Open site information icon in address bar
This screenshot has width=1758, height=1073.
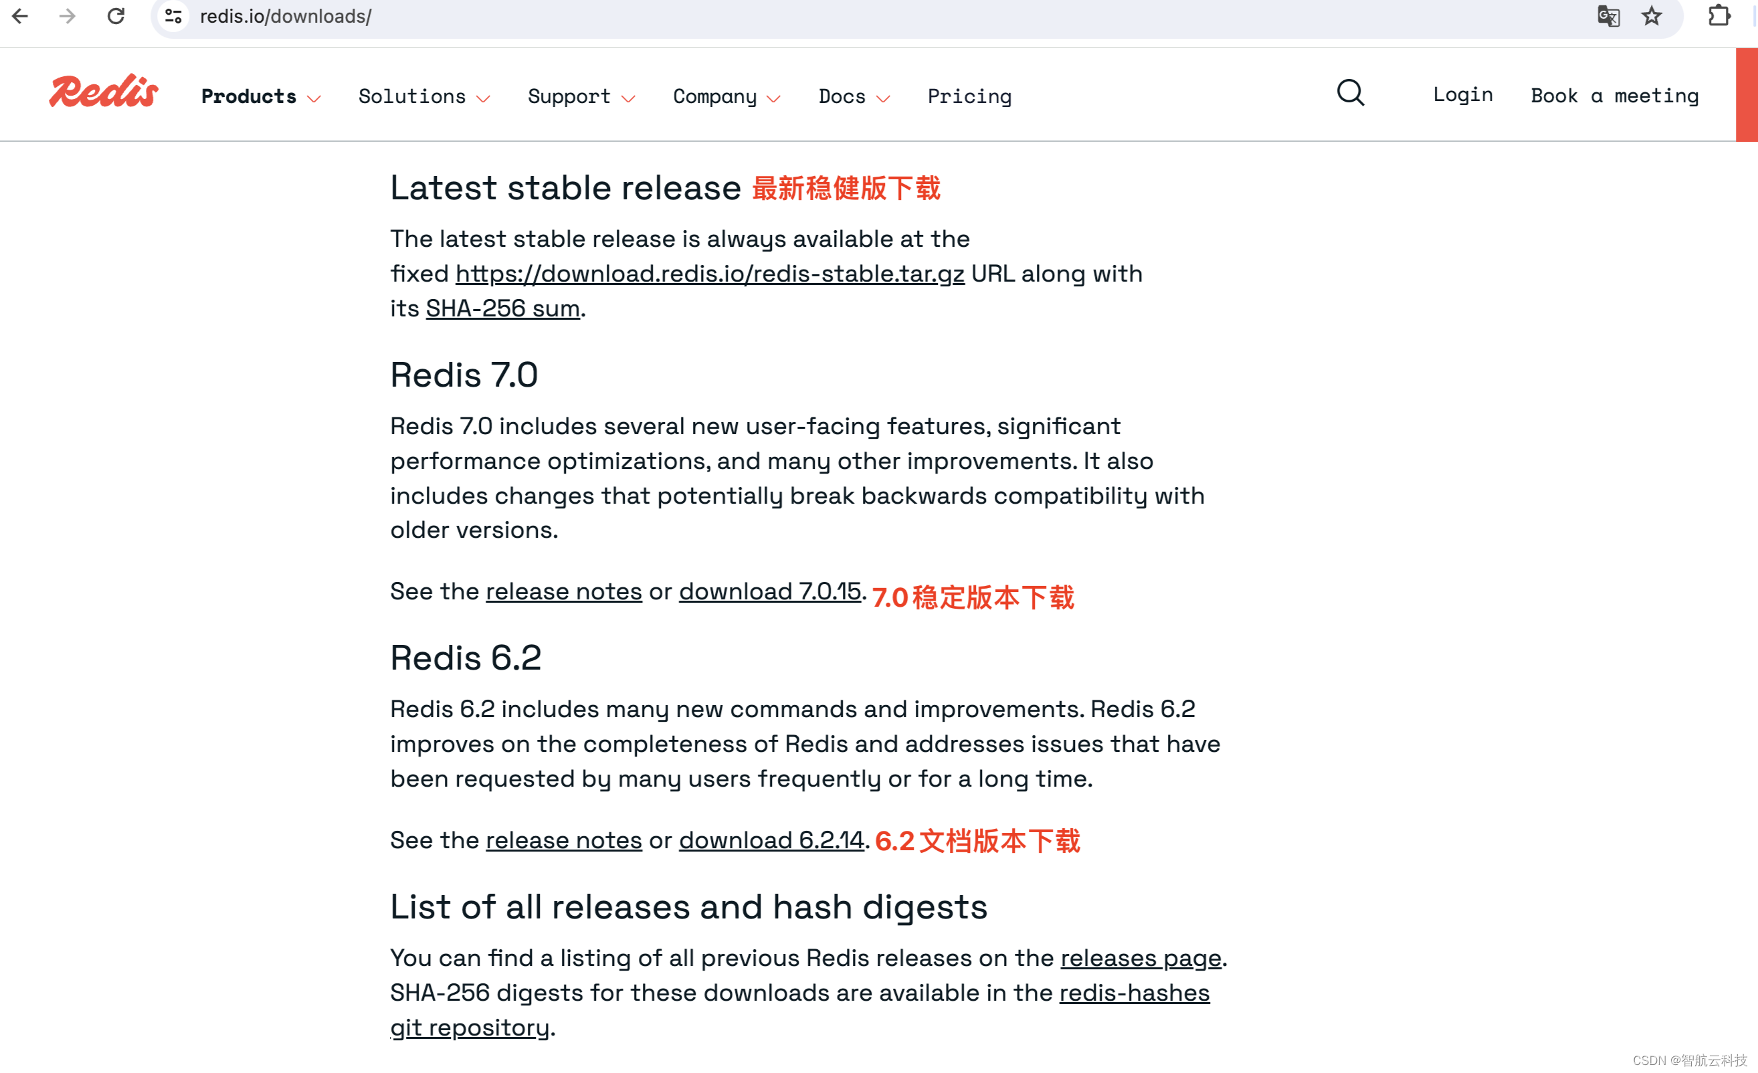(x=173, y=15)
